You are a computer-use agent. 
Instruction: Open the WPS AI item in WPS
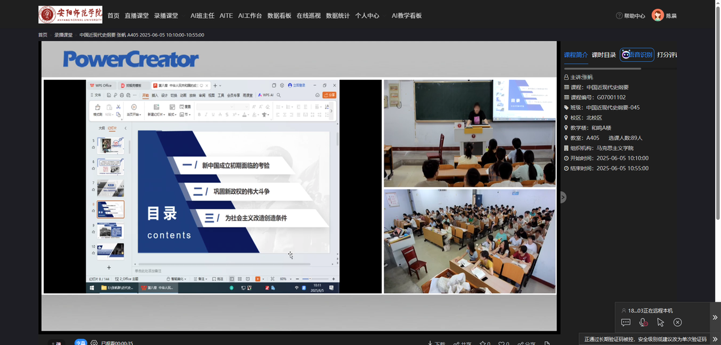point(266,95)
